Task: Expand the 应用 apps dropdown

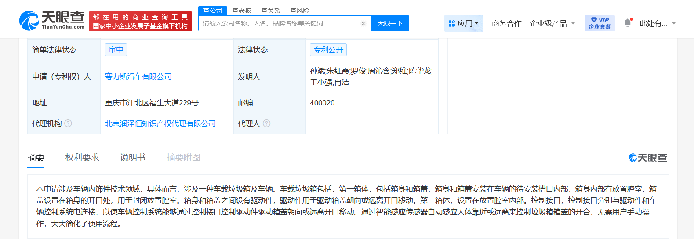Action: (464, 23)
